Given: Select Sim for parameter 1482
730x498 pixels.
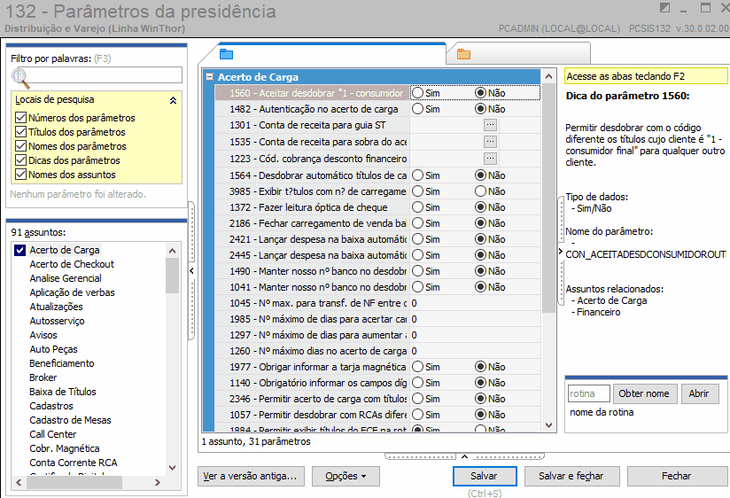Looking at the screenshot, I should click(418, 108).
